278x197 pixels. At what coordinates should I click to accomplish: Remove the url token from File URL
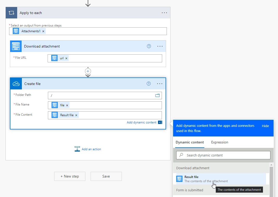(x=66, y=58)
